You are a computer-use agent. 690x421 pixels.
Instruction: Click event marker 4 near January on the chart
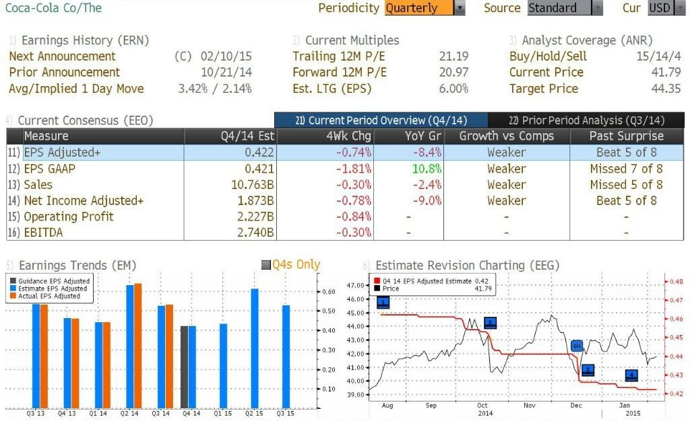(631, 375)
